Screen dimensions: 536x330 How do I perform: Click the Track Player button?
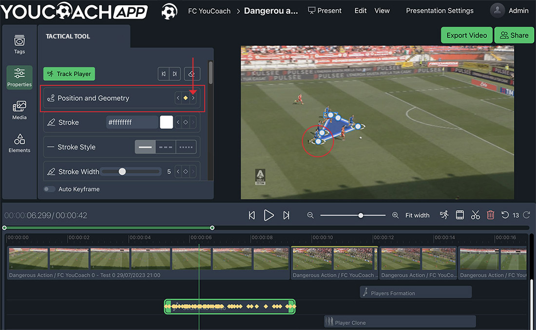coord(69,74)
